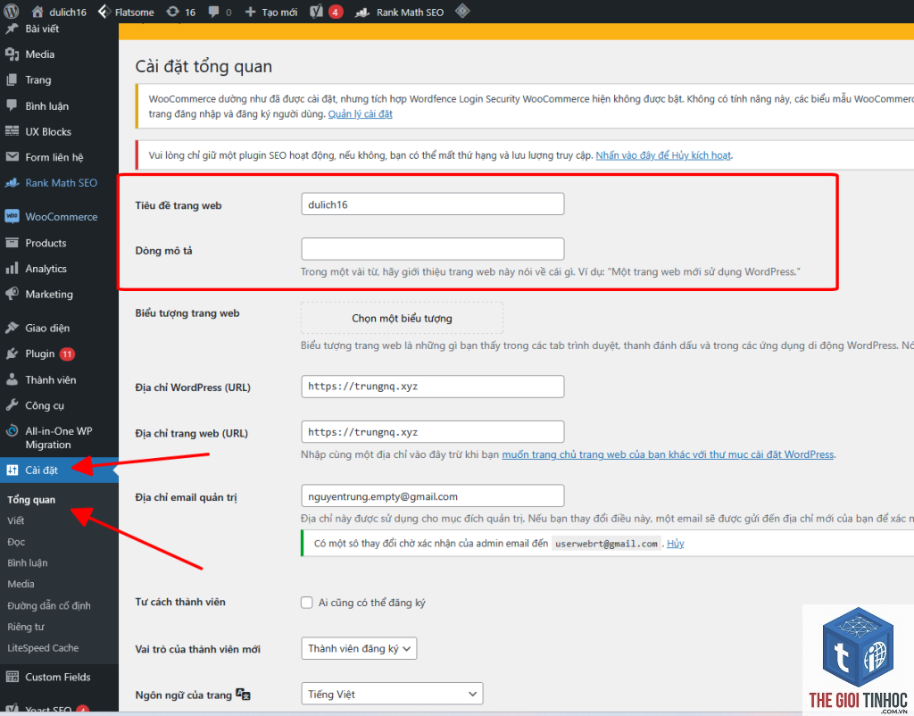Select LiteSpeed Cache submenu item

point(43,648)
